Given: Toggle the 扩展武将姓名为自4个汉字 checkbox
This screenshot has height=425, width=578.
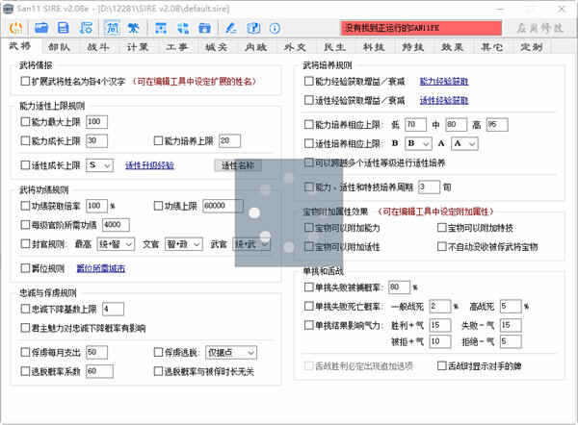Looking at the screenshot, I should pyautogui.click(x=26, y=83).
